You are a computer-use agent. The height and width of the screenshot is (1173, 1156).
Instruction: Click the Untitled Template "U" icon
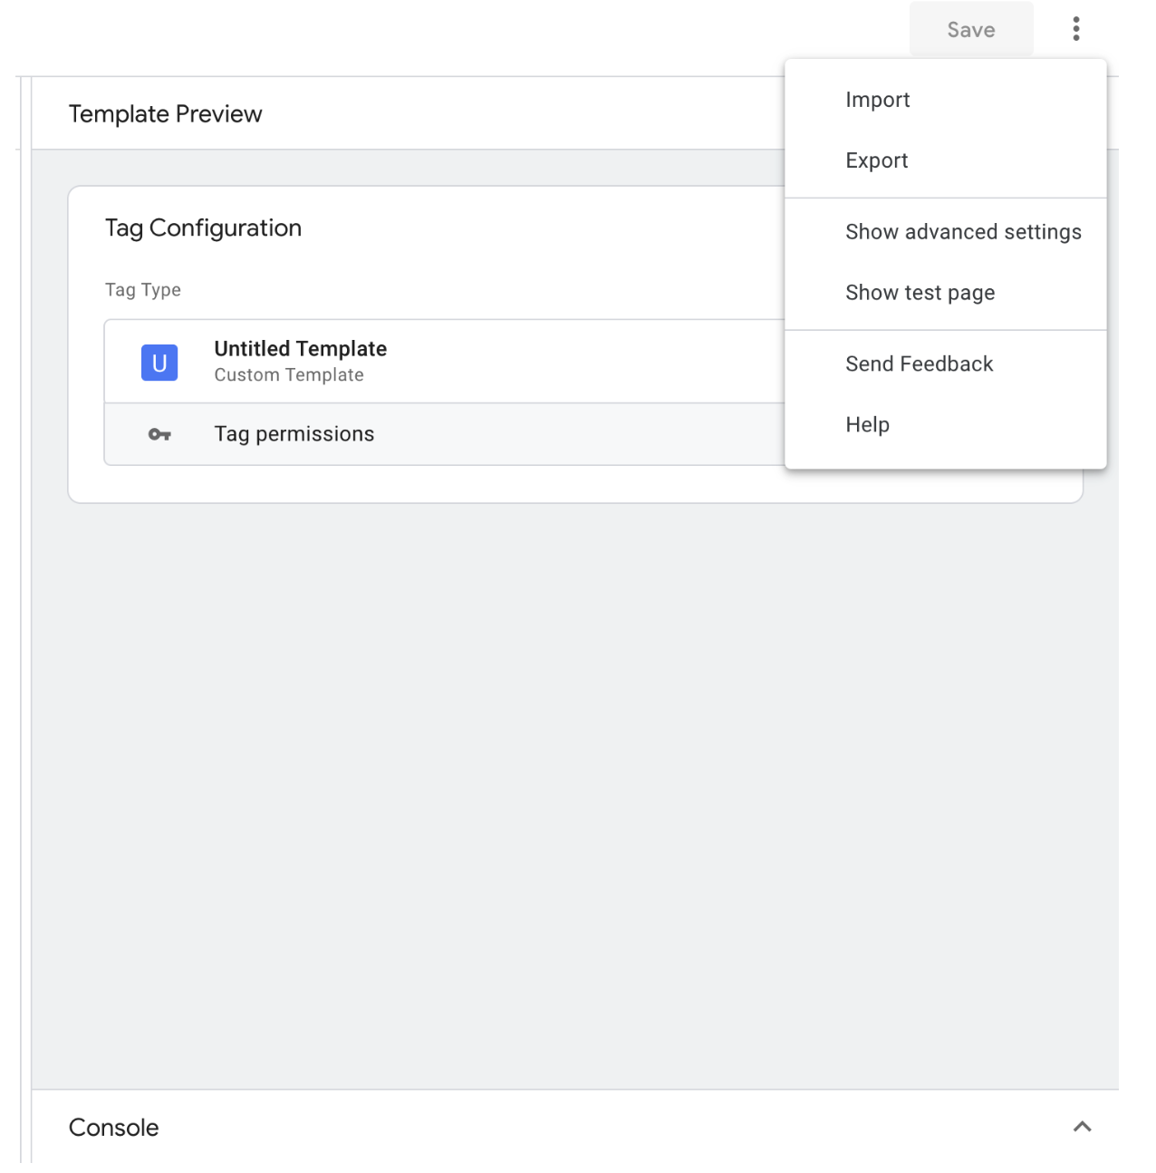click(159, 361)
